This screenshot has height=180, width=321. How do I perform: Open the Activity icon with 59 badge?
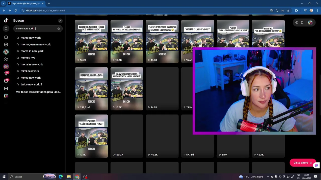point(6,73)
